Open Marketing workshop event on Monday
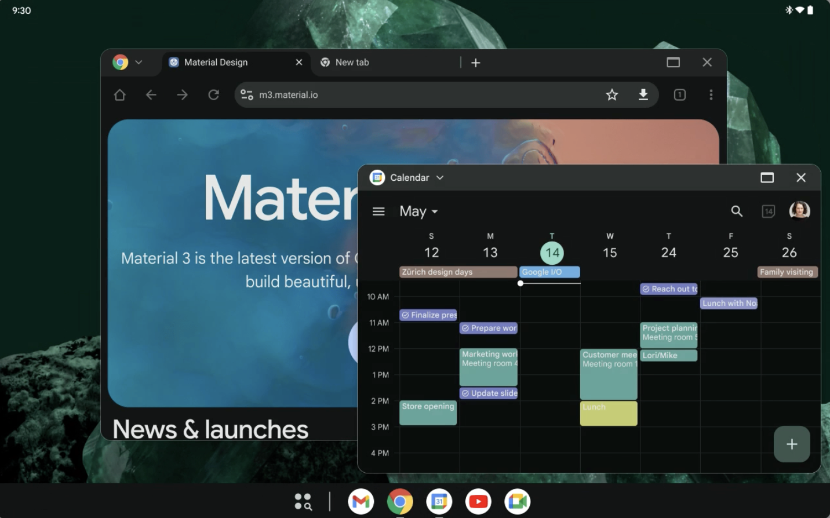The image size is (830, 518). (x=489, y=367)
